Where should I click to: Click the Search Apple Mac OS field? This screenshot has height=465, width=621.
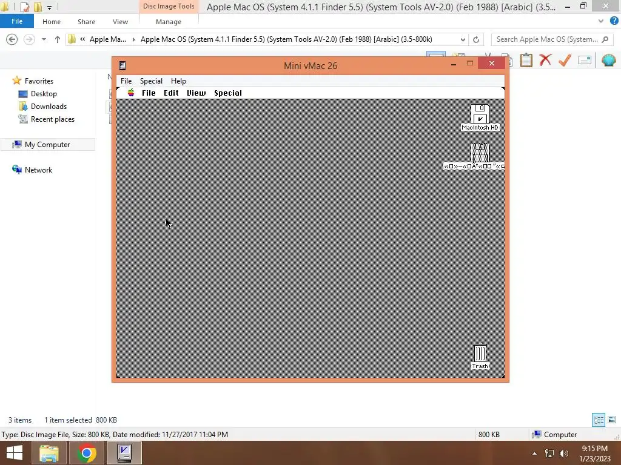coord(552,39)
